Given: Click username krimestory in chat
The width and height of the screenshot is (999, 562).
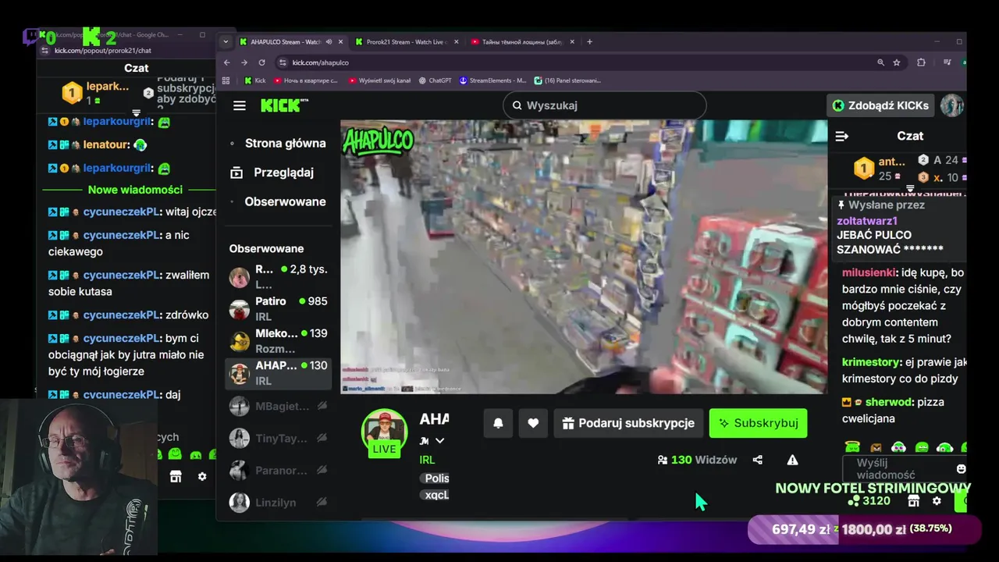Looking at the screenshot, I should [871, 362].
